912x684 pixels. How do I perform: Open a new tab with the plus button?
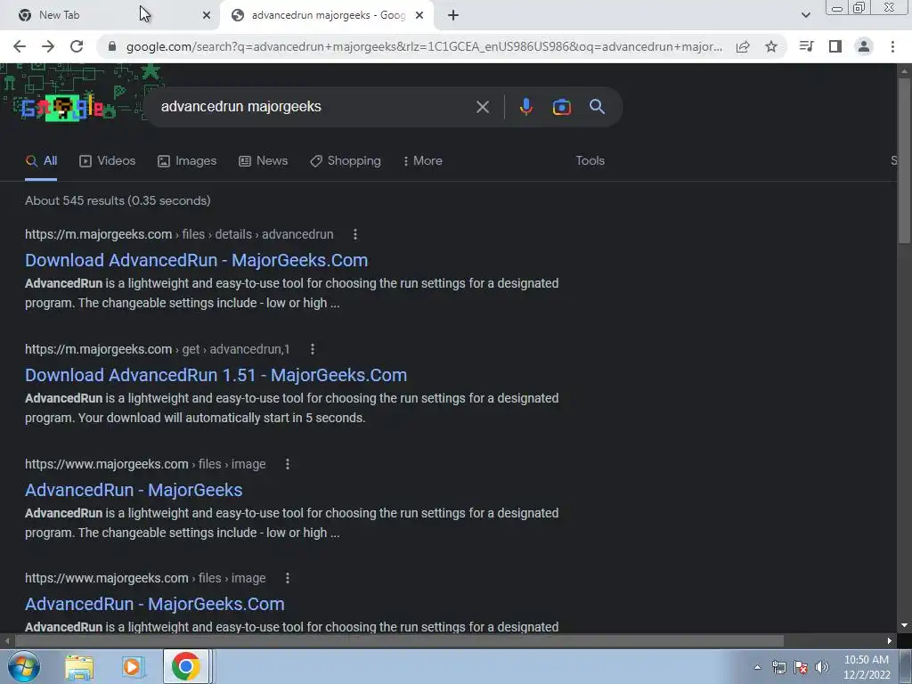453,15
